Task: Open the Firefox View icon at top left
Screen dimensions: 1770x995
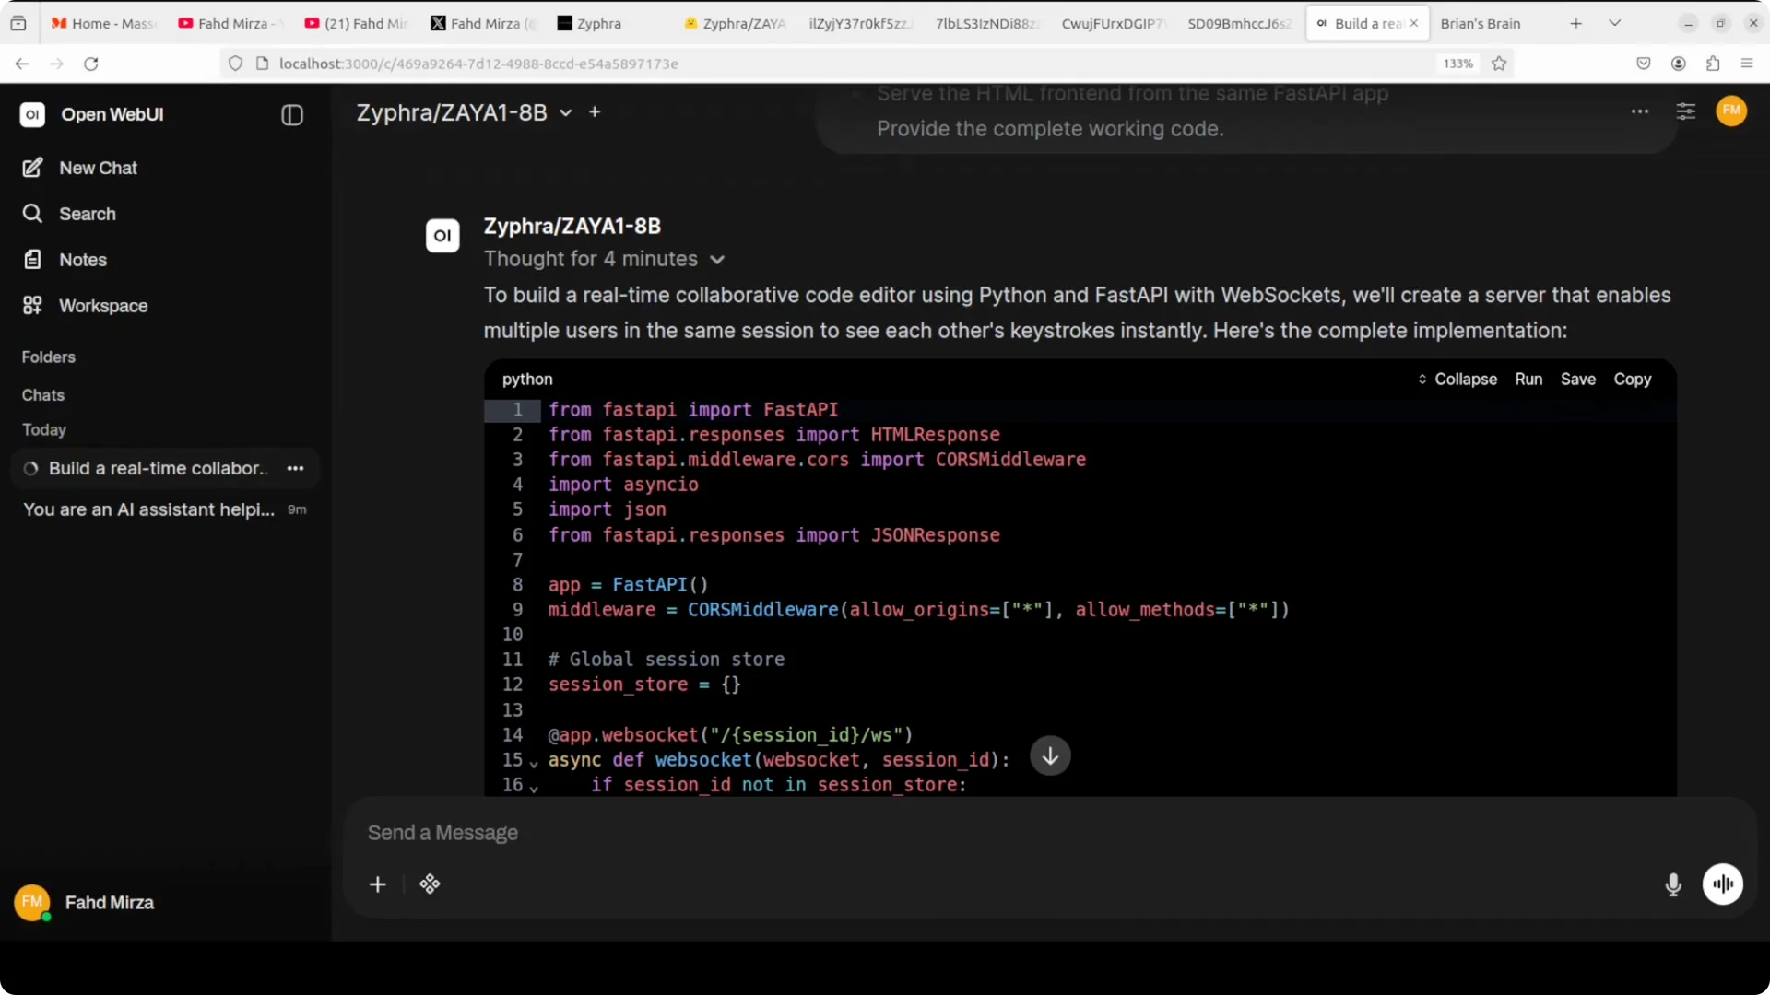Action: (x=18, y=23)
